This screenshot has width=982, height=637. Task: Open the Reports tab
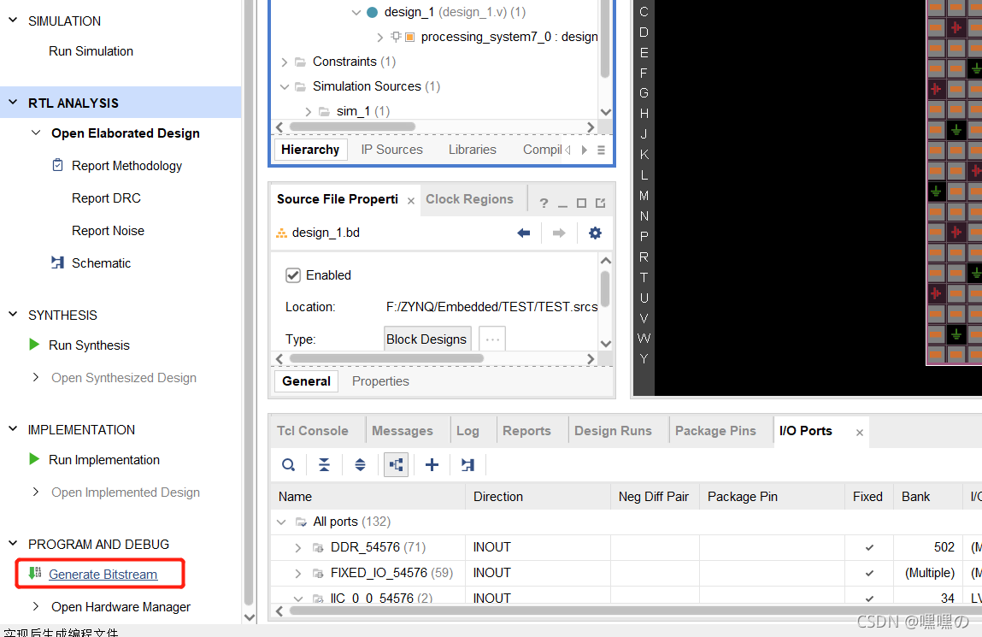pos(526,431)
